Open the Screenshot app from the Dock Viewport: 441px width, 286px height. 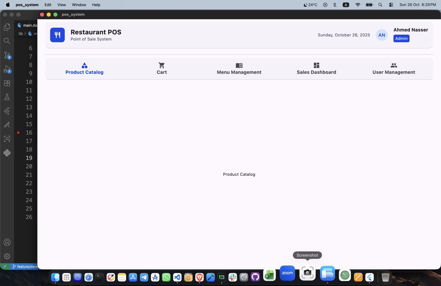pyautogui.click(x=308, y=273)
